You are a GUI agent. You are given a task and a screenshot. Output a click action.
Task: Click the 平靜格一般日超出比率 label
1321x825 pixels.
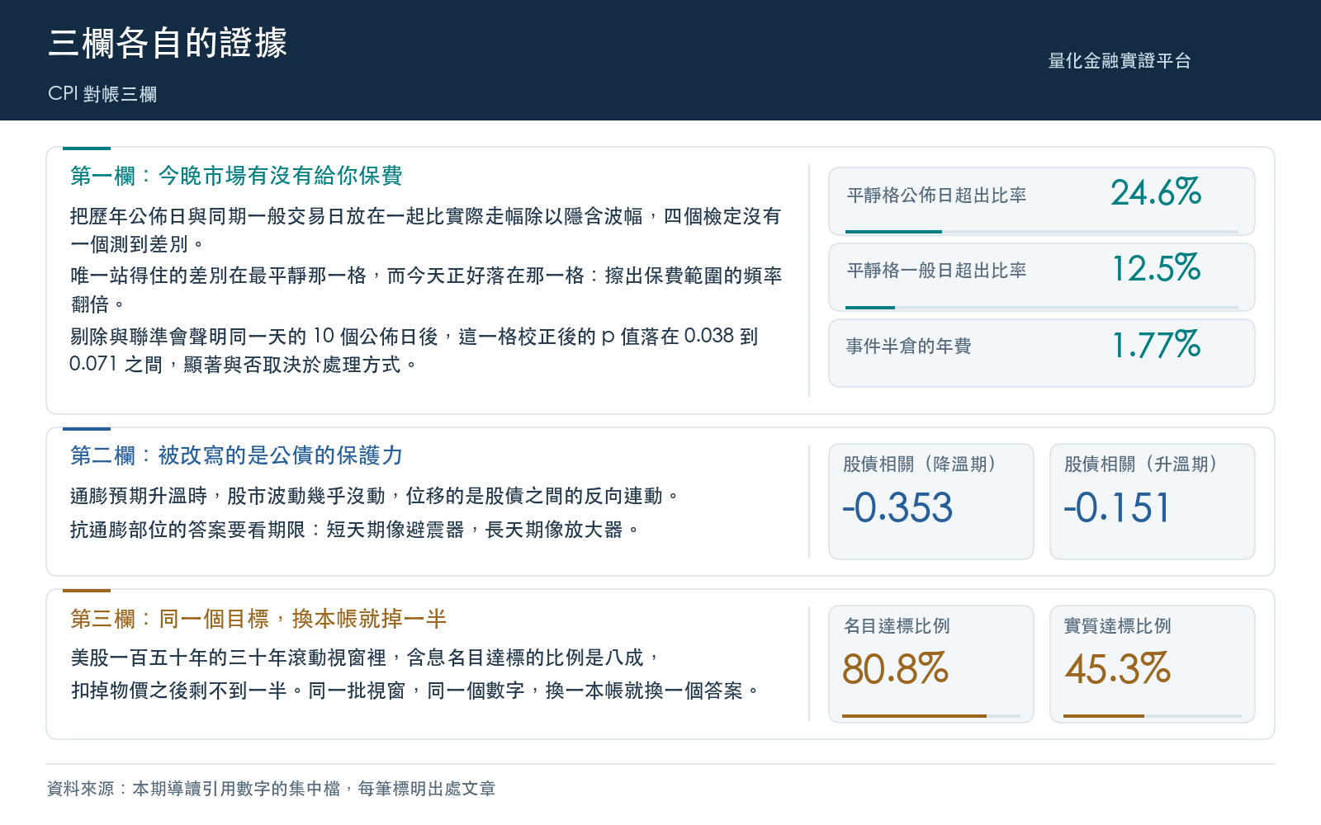tap(936, 271)
